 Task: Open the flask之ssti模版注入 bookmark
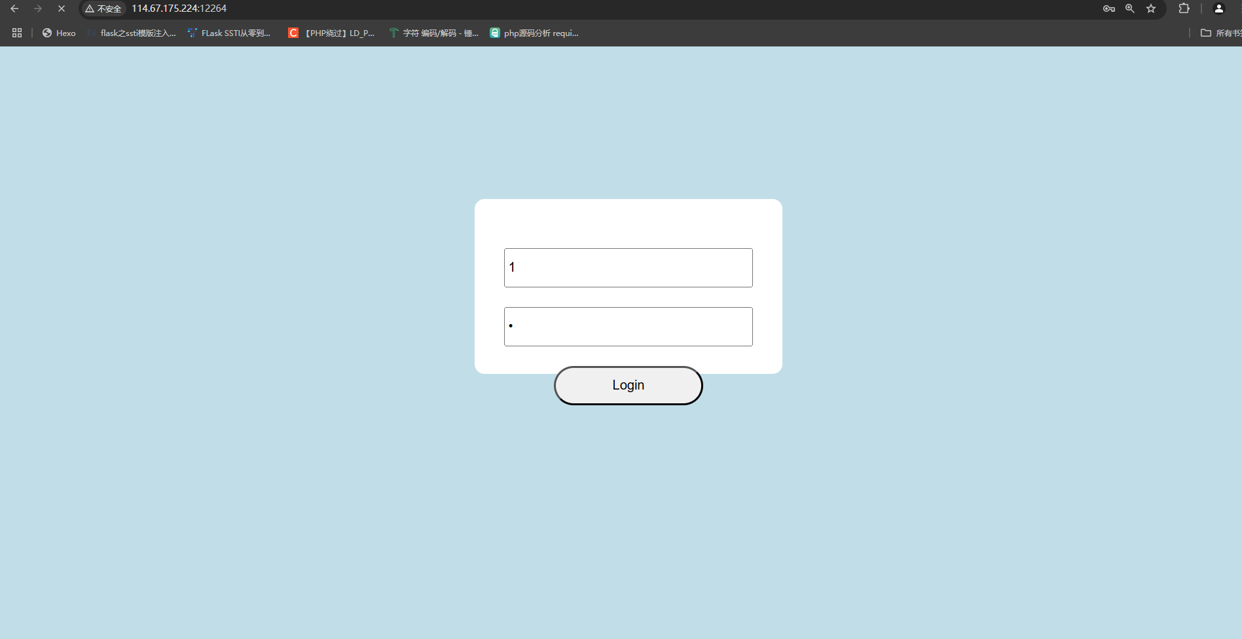[x=132, y=33]
